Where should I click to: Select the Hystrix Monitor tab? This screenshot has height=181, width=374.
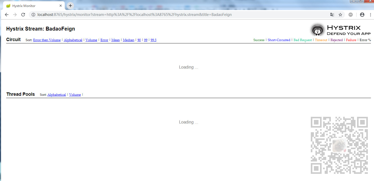pyautogui.click(x=33, y=6)
